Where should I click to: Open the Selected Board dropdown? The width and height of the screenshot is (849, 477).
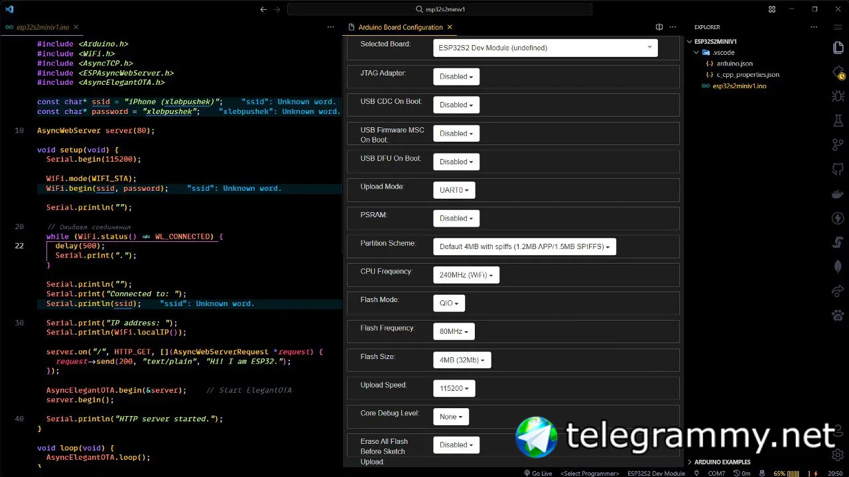[545, 48]
